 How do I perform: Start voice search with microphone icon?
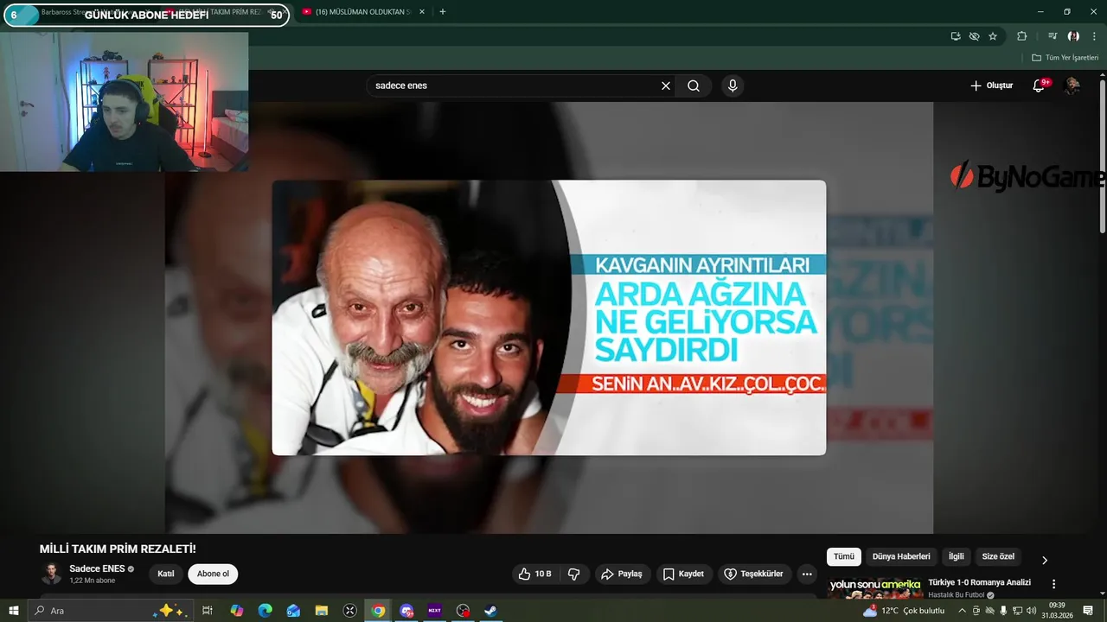(x=733, y=86)
